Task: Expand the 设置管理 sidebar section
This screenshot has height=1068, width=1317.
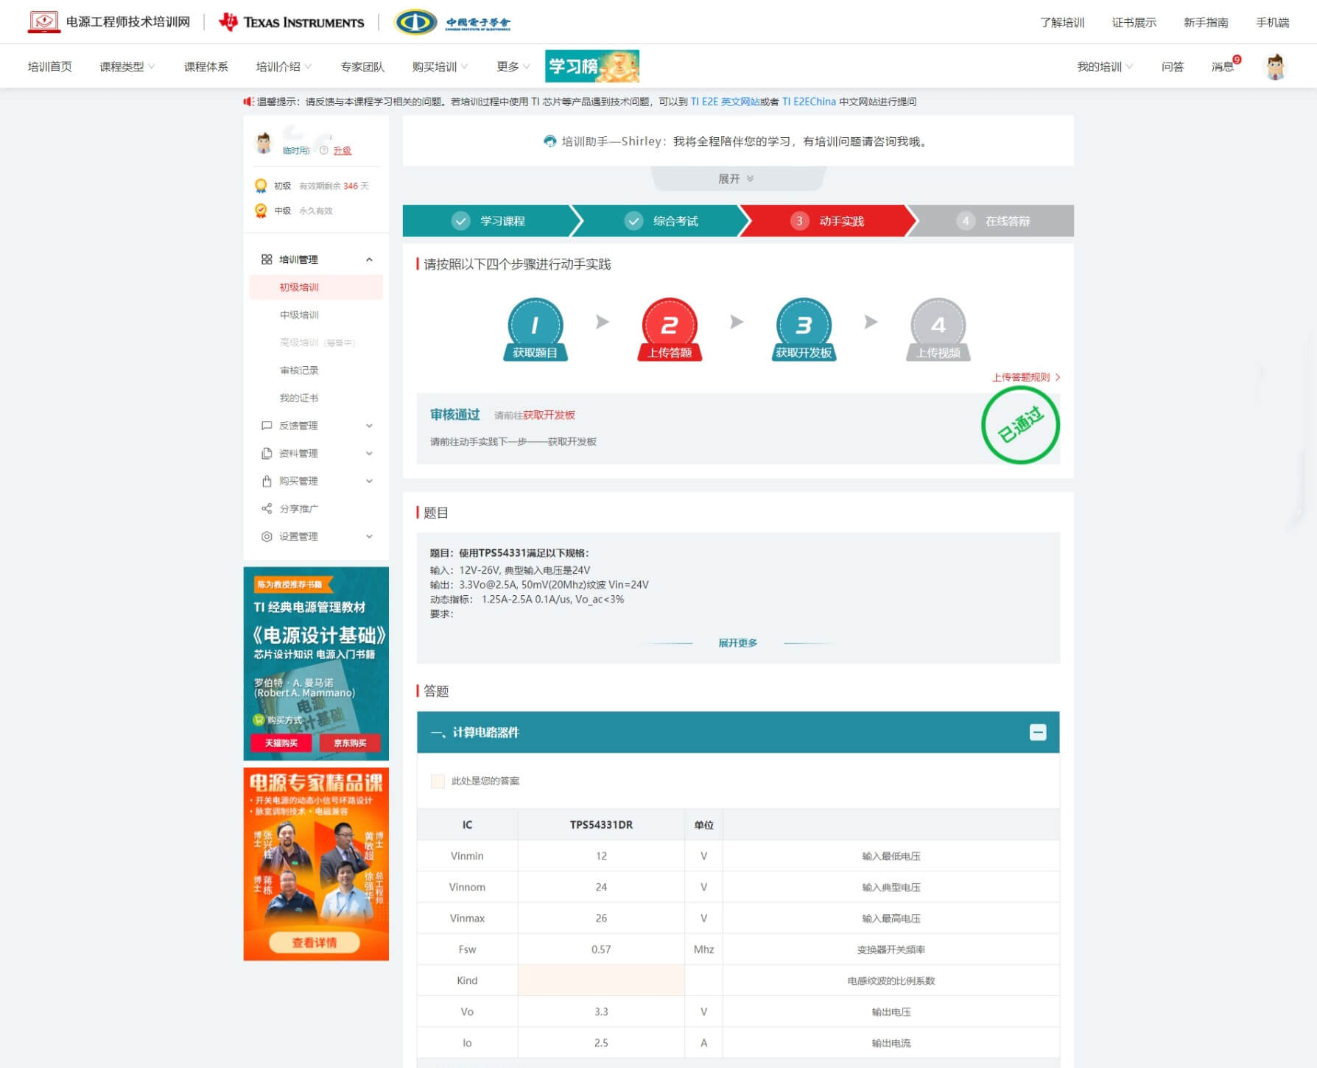Action: pyautogui.click(x=369, y=536)
